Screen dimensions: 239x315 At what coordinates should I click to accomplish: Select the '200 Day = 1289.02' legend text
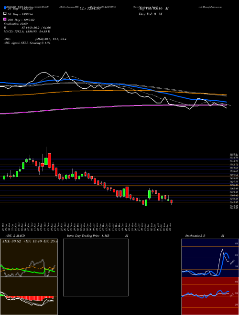pos(21,20)
